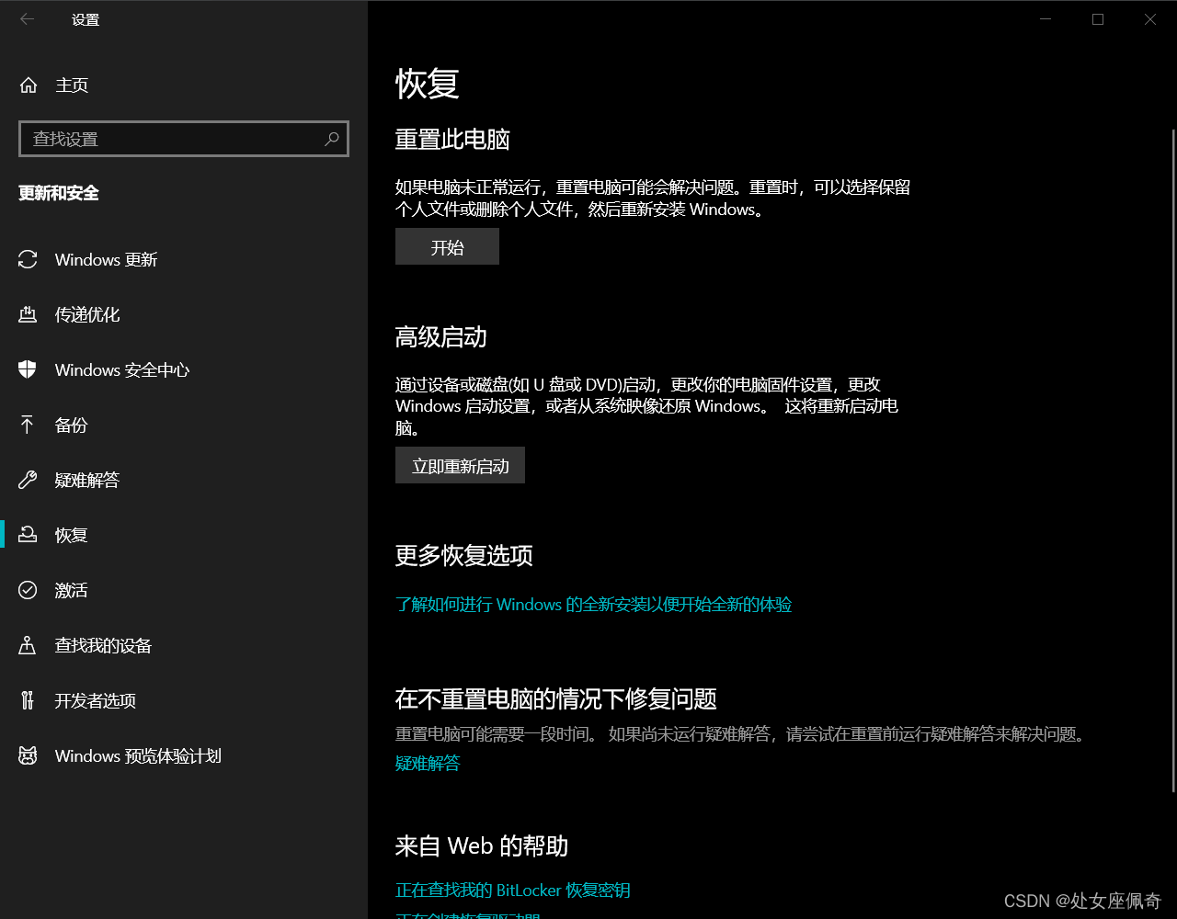Minimize the settings window
This screenshot has width=1177, height=919.
(1046, 19)
